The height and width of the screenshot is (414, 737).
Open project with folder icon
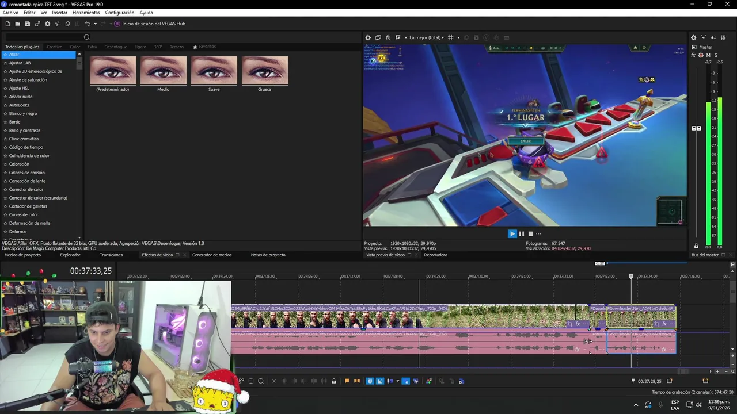click(x=17, y=24)
